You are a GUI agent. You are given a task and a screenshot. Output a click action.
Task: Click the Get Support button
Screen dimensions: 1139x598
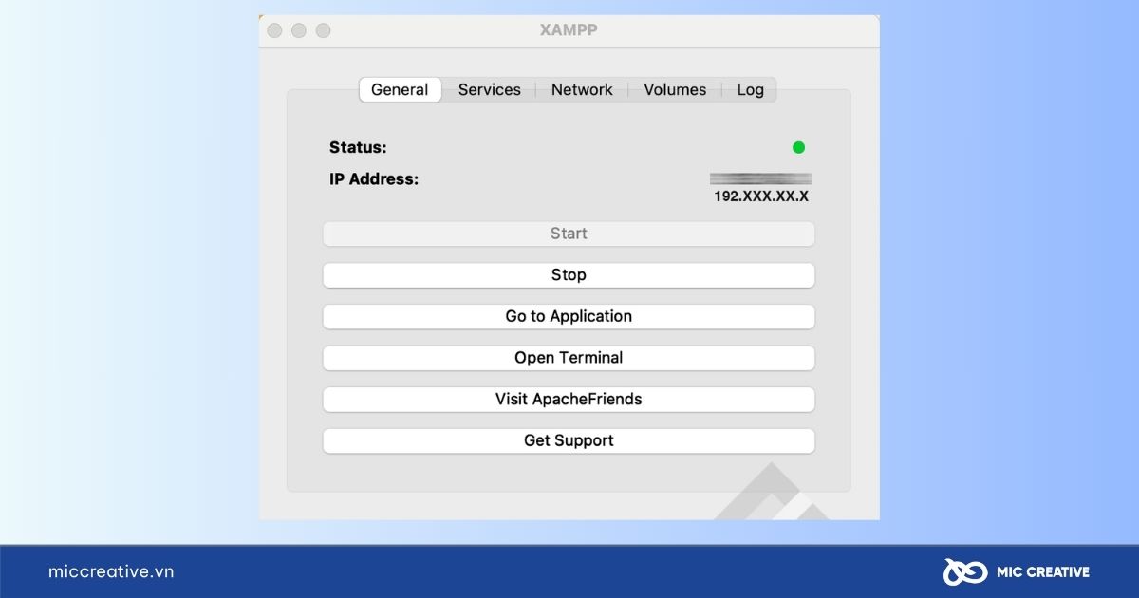(x=569, y=440)
